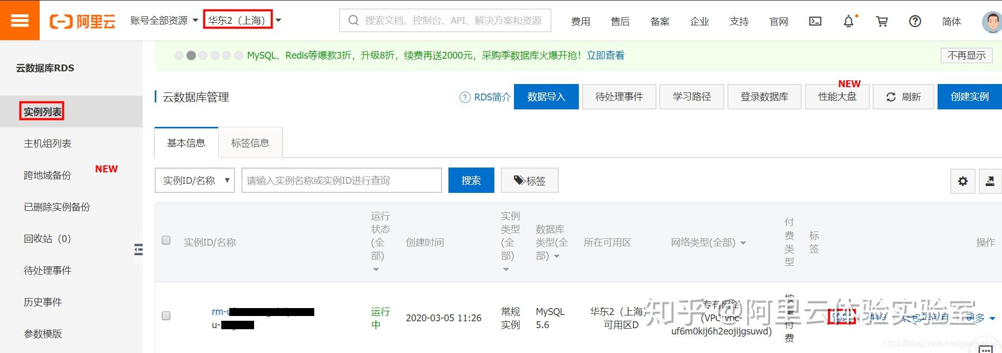Check the rm- instance row checkbox
Image resolution: width=1002 pixels, height=353 pixels.
pos(166,316)
